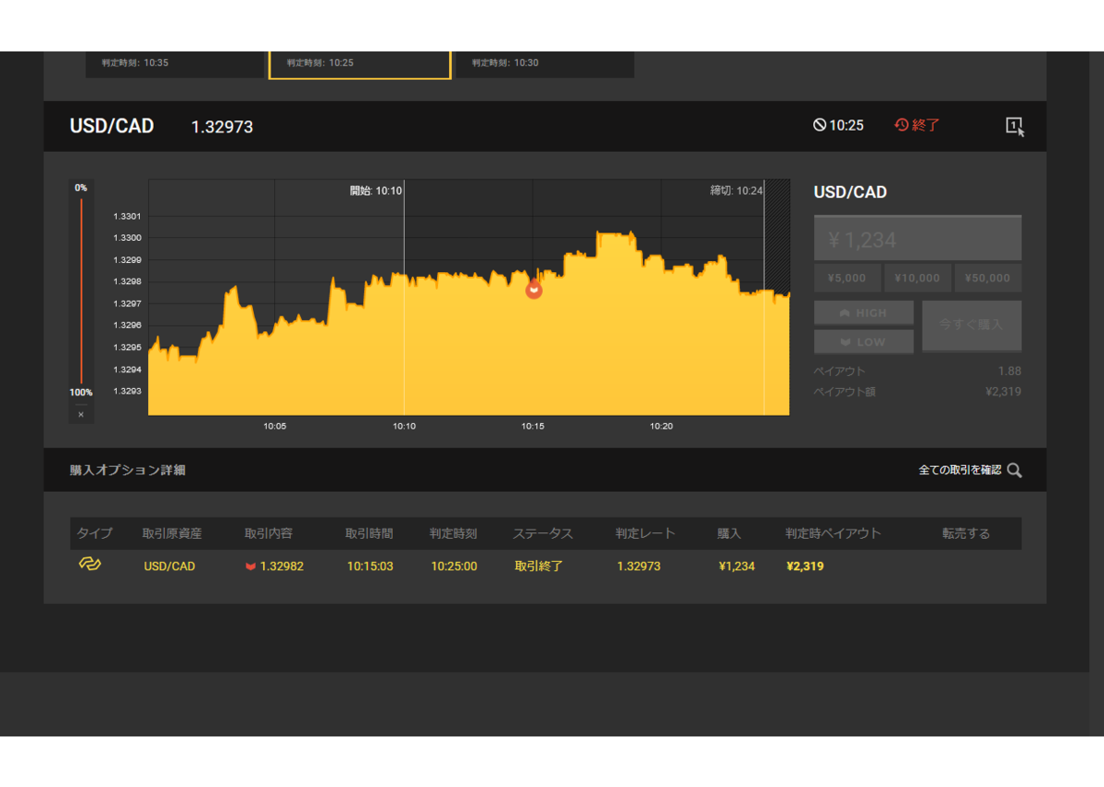Click the clock icon beside 10:25
This screenshot has height=787, width=1104.
[820, 125]
